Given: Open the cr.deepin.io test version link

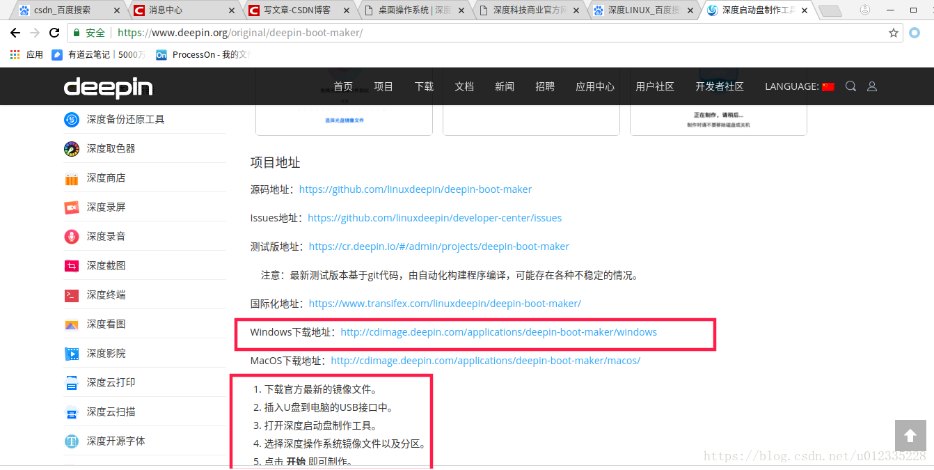Looking at the screenshot, I should [439, 246].
